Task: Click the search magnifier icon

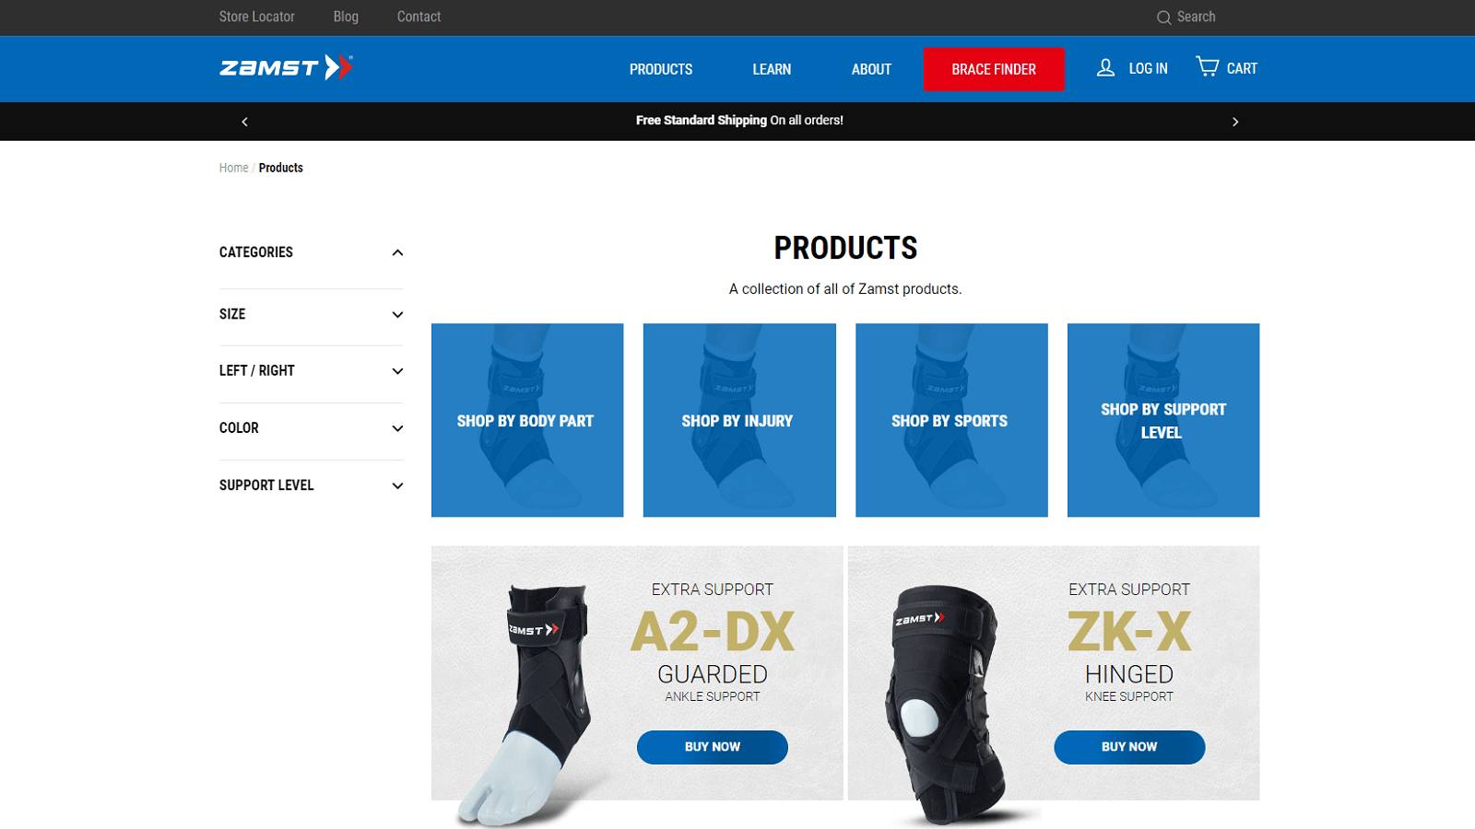Action: 1163,18
